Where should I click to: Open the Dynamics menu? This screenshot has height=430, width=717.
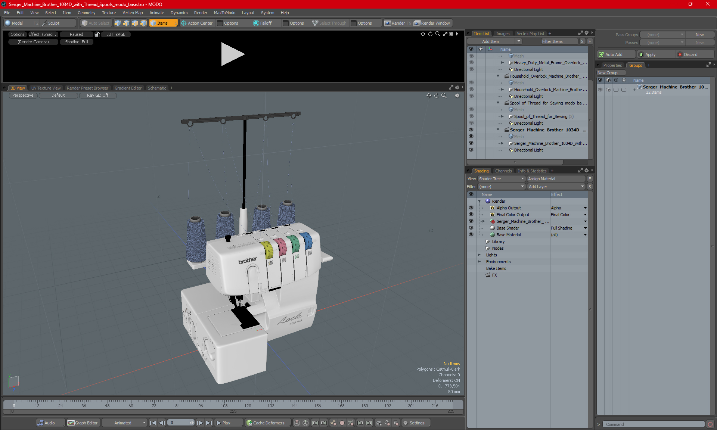pyautogui.click(x=179, y=13)
